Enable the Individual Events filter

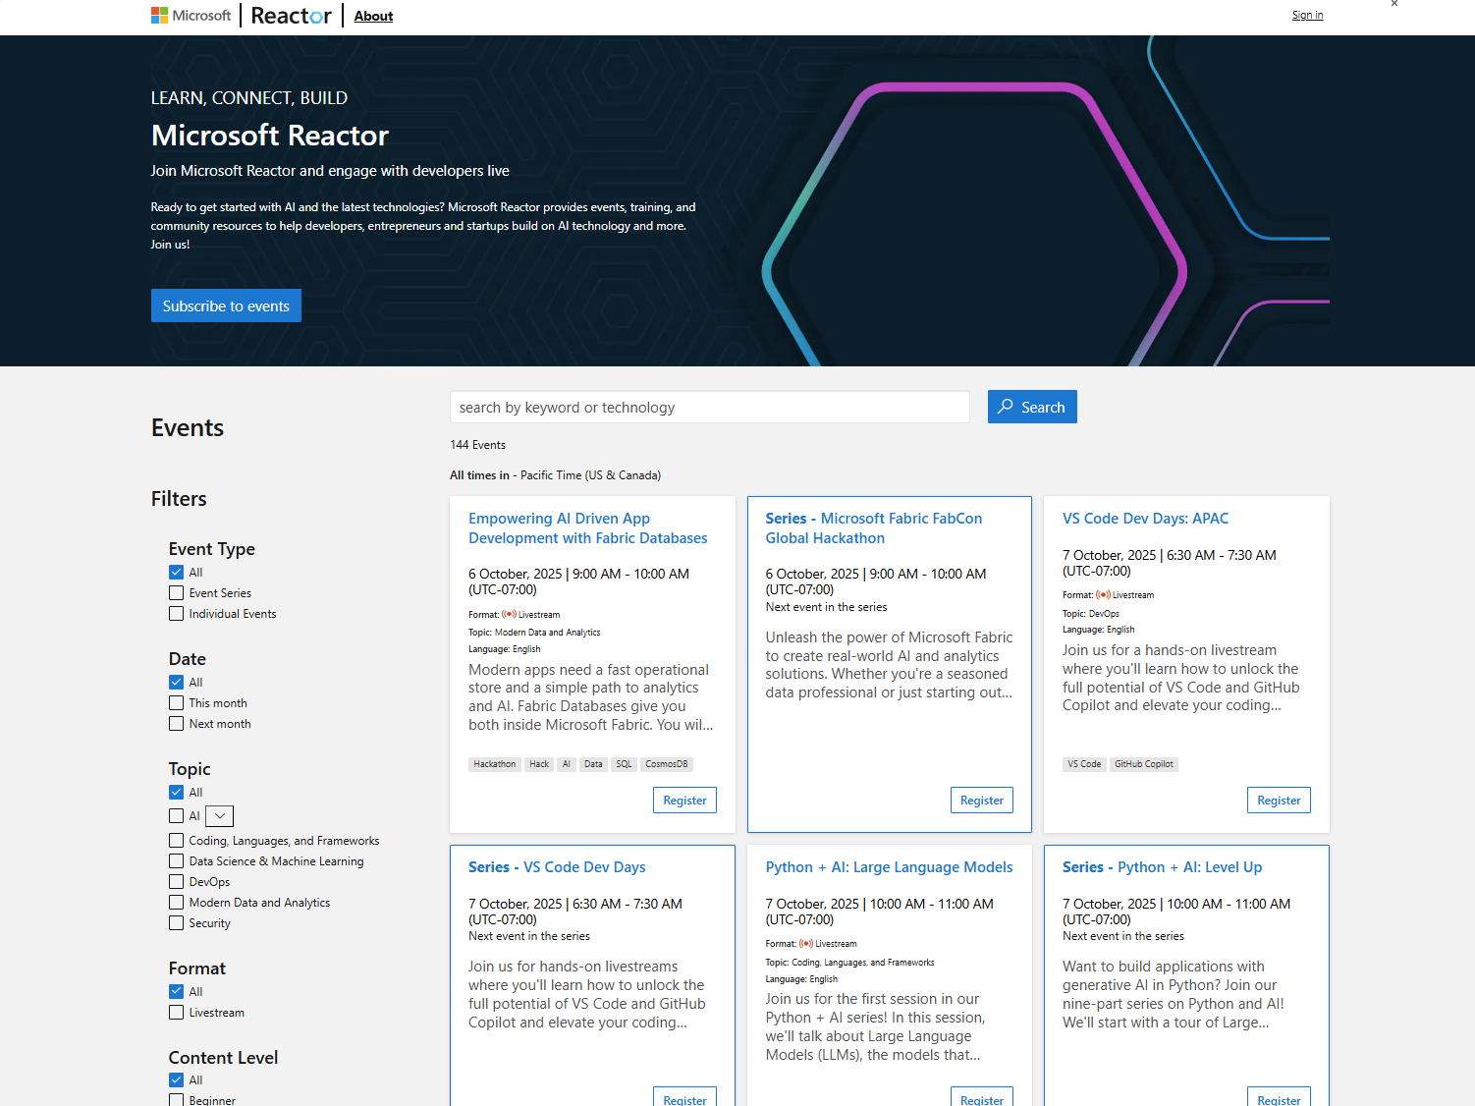tap(177, 614)
